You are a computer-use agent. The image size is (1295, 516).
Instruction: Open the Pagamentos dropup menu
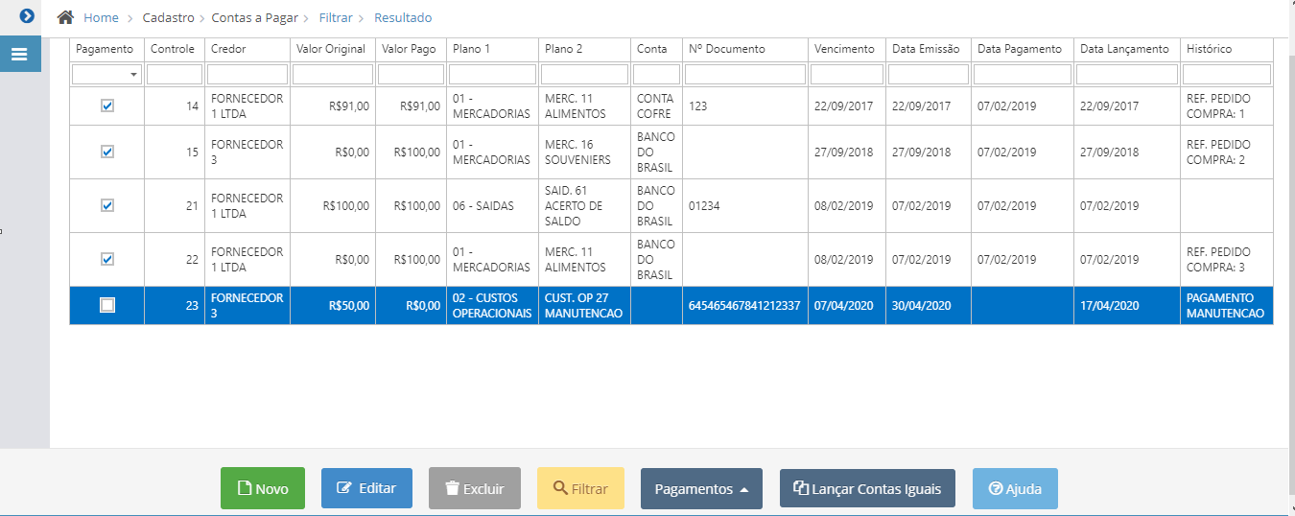pos(701,488)
